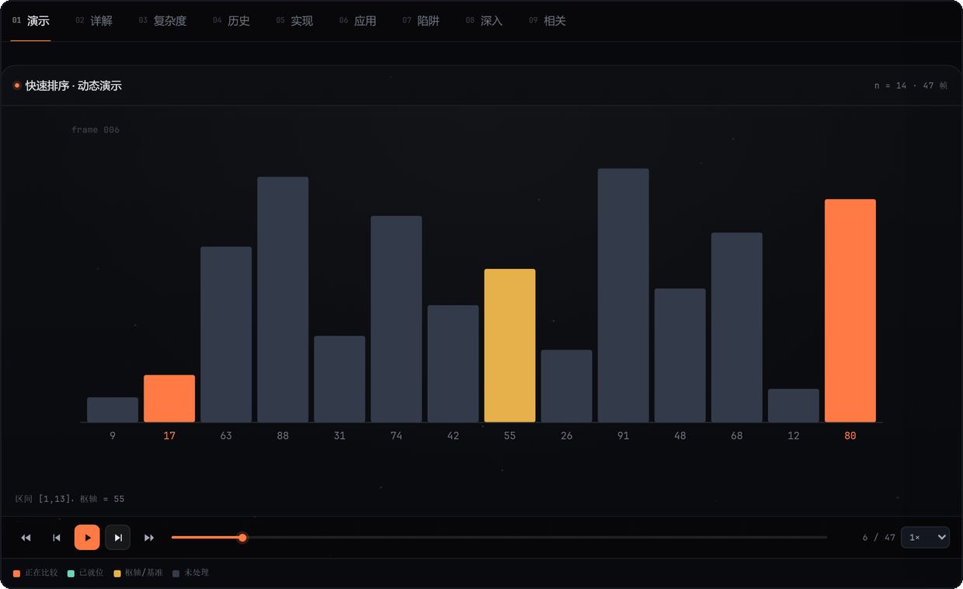This screenshot has height=589, width=963.
Task: Open the 陷阱 tab
Action: coord(421,21)
